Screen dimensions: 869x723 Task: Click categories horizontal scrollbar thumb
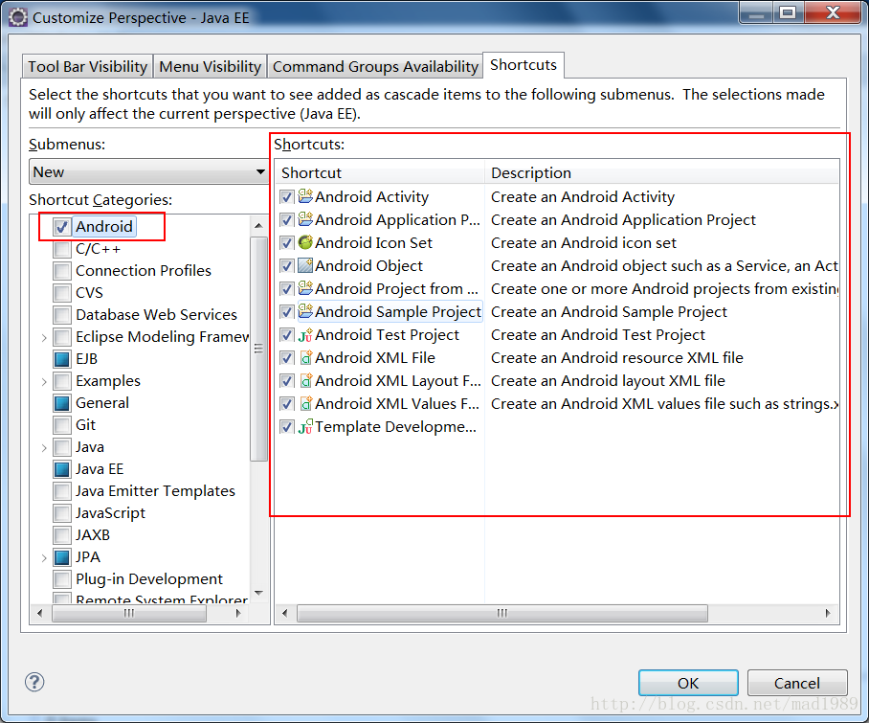129,613
